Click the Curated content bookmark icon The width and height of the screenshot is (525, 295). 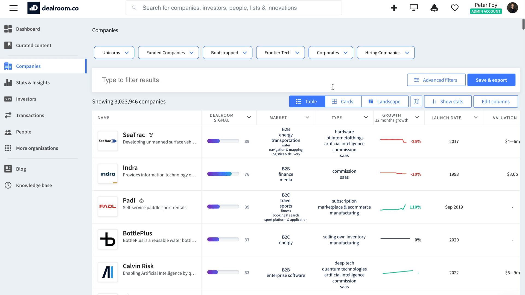point(8,45)
